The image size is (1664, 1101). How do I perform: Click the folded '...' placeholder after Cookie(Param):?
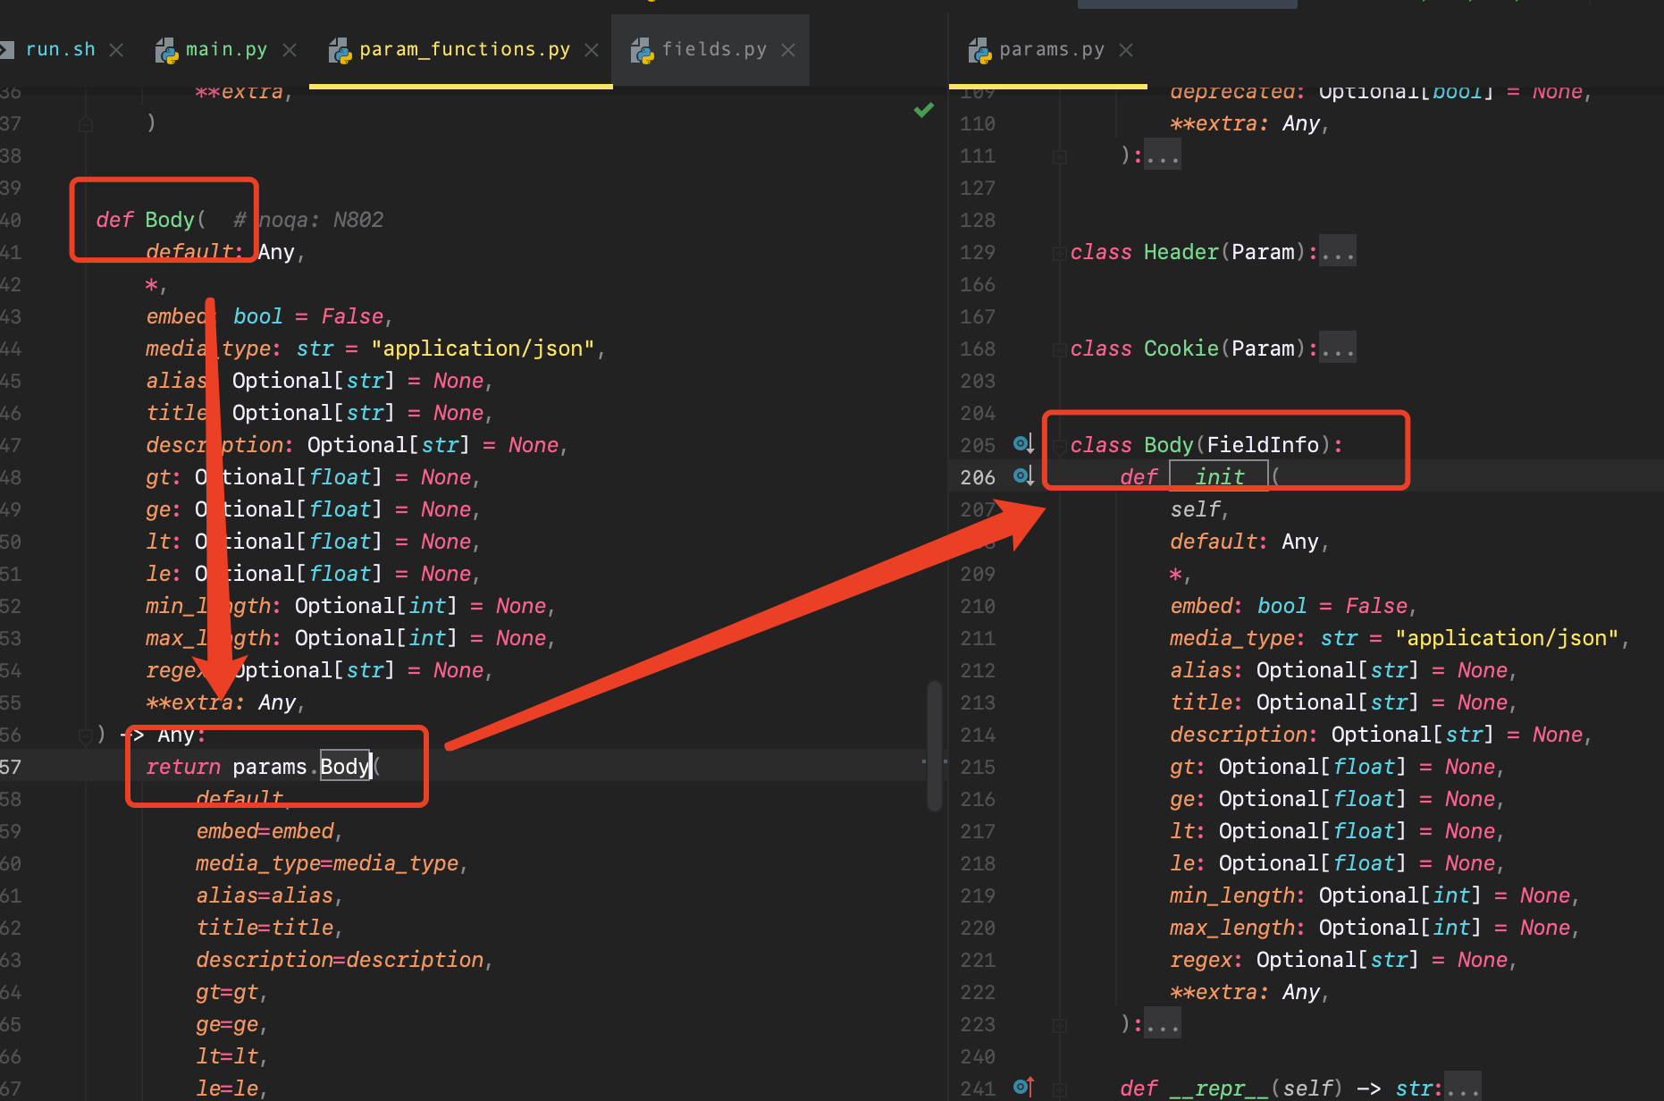click(1338, 349)
